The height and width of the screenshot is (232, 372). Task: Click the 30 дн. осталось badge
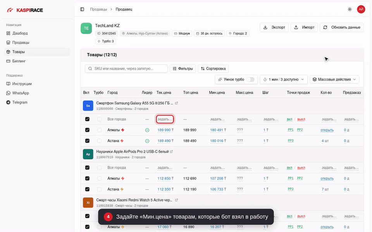tap(209, 34)
